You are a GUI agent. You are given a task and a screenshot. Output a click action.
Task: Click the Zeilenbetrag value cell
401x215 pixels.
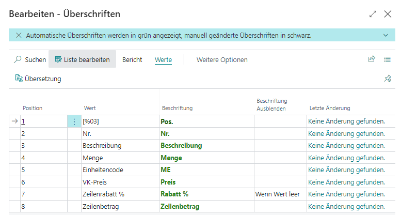[x=98, y=206]
